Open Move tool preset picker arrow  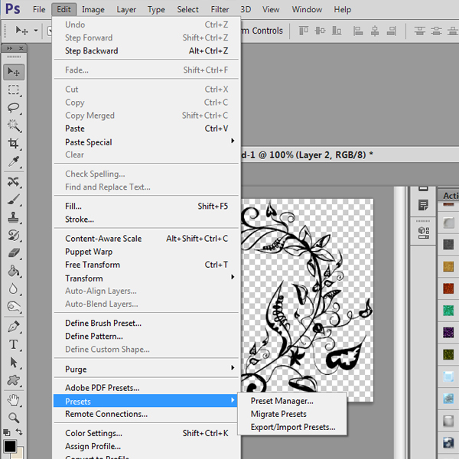pos(36,30)
